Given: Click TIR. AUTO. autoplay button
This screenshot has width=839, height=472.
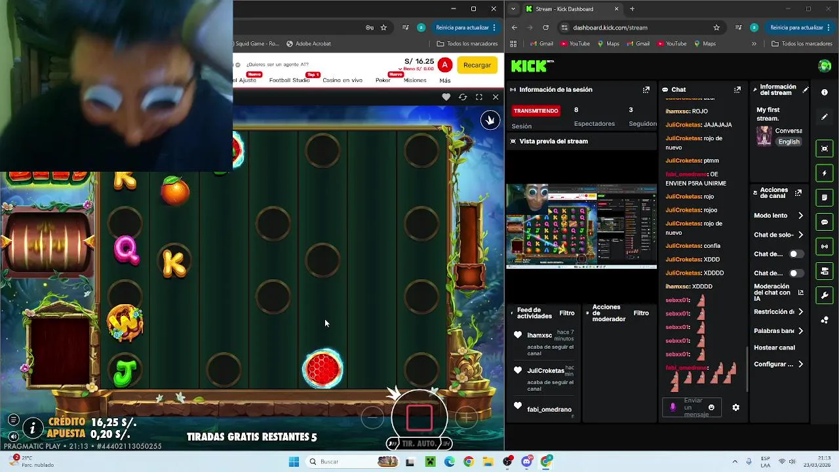Looking at the screenshot, I should tap(419, 444).
